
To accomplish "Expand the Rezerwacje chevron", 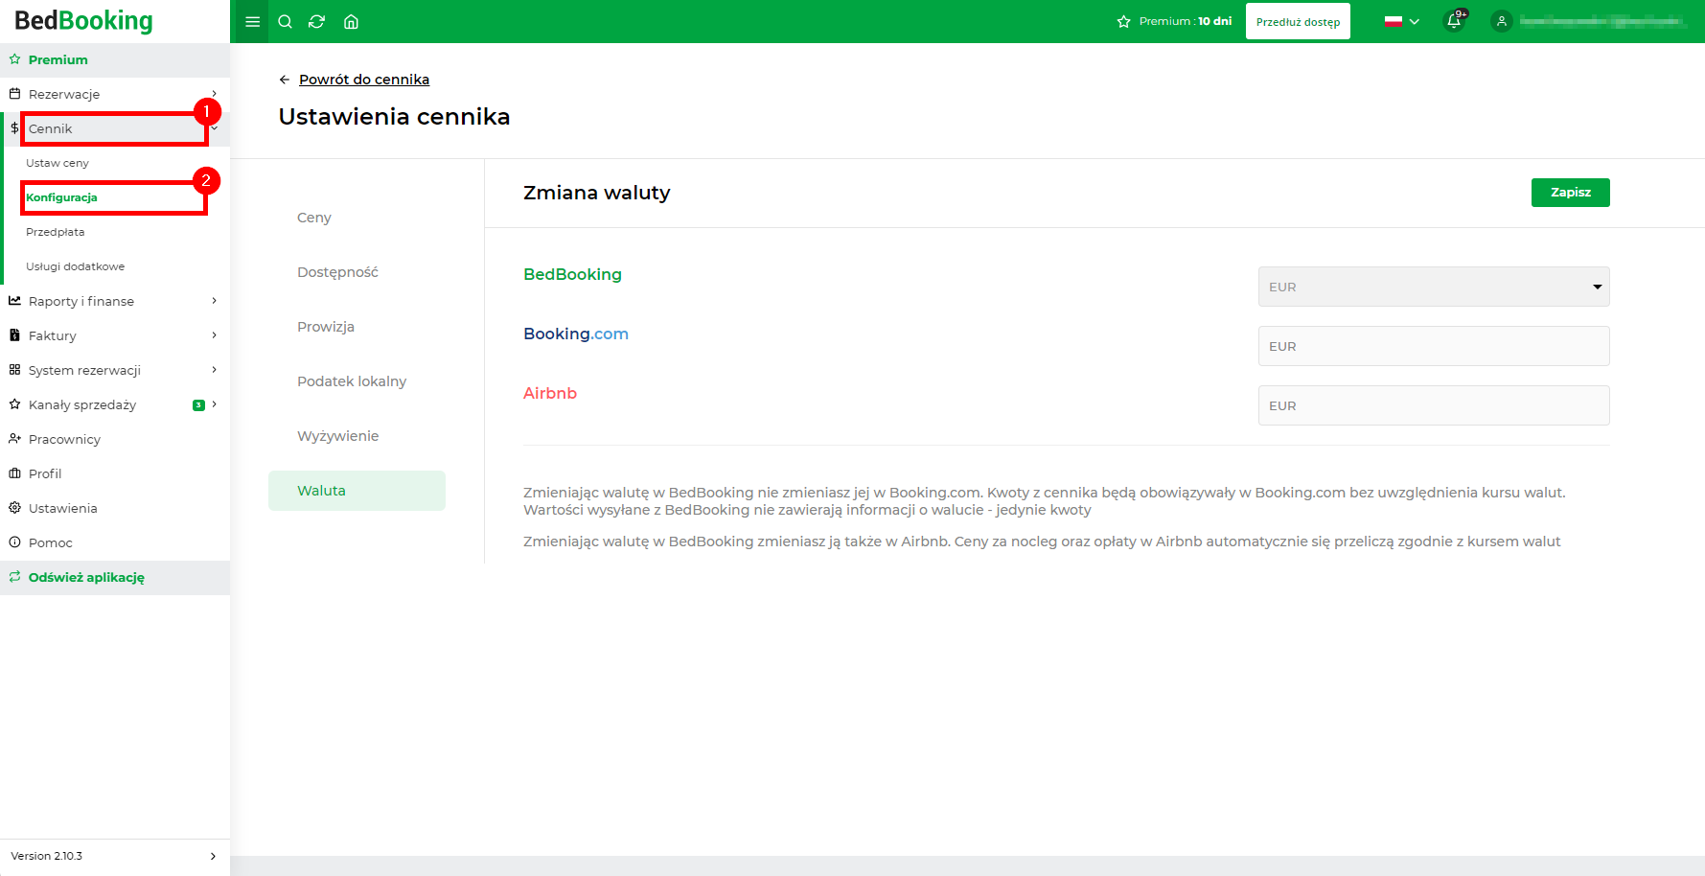I will tap(214, 94).
